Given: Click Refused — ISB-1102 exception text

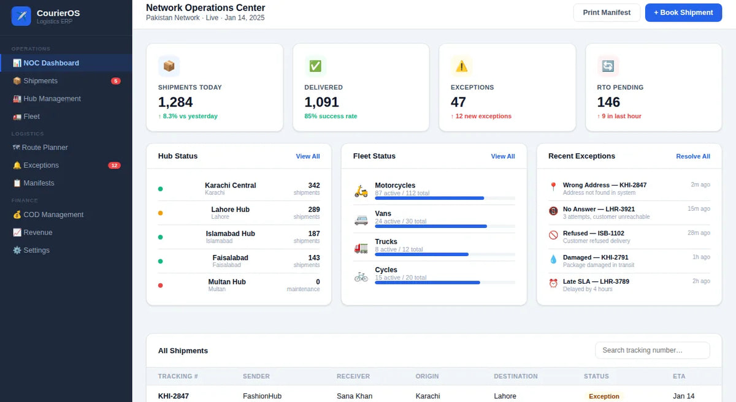Looking at the screenshot, I should click(x=594, y=233).
